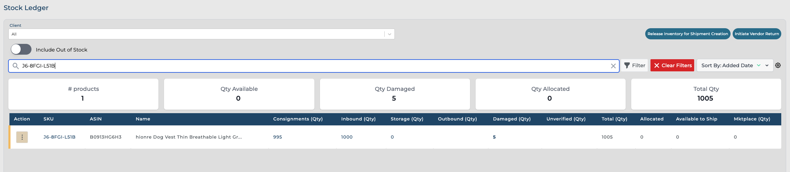The width and height of the screenshot is (790, 172).
Task: Click the magnifying glass search icon
Action: [x=15, y=66]
